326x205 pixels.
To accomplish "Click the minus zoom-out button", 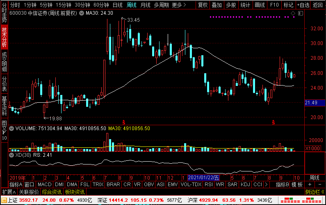I will (320, 185).
